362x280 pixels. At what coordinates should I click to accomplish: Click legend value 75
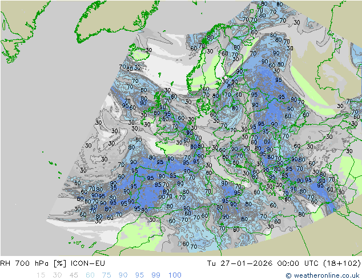[x=106, y=275]
